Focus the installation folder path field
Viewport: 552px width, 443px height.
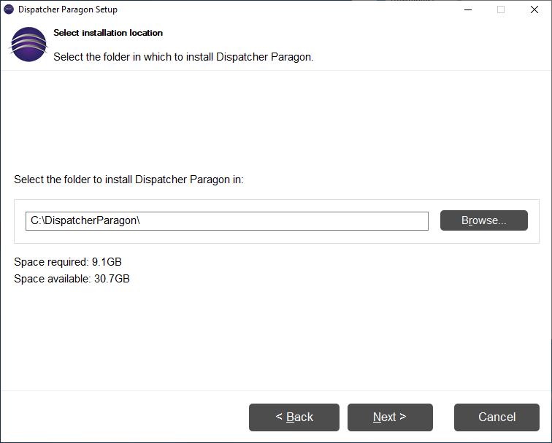coord(292,221)
